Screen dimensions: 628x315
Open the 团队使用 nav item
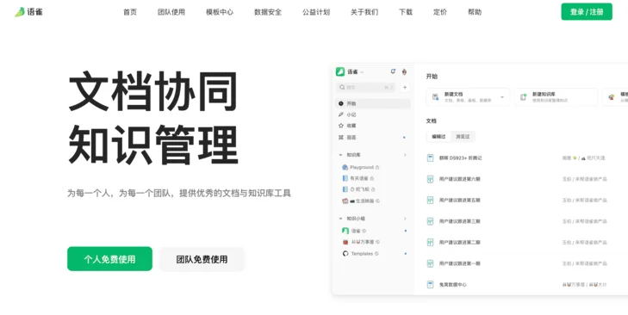(x=171, y=12)
